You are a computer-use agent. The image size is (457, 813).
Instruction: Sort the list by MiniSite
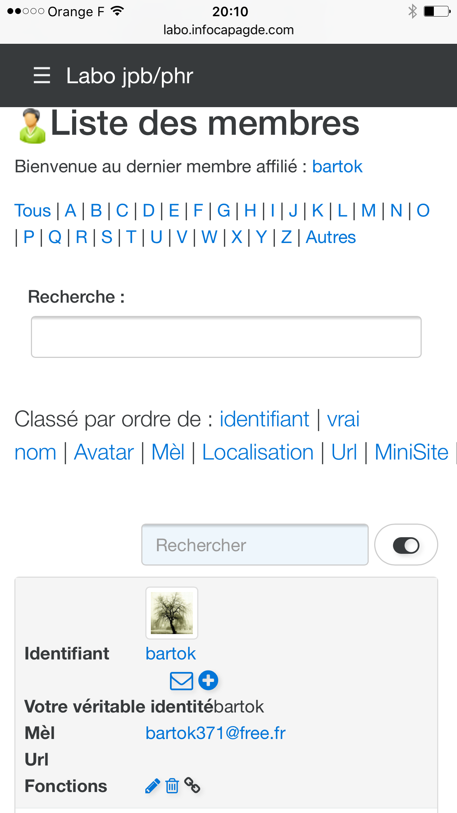click(x=411, y=452)
